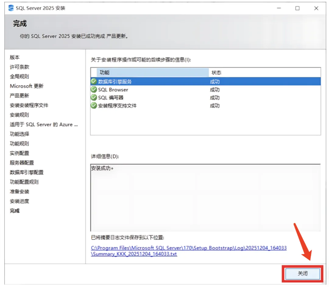The width and height of the screenshot is (329, 287).
Task: Click 成功 status of SQL Browser
Action: [x=215, y=90]
